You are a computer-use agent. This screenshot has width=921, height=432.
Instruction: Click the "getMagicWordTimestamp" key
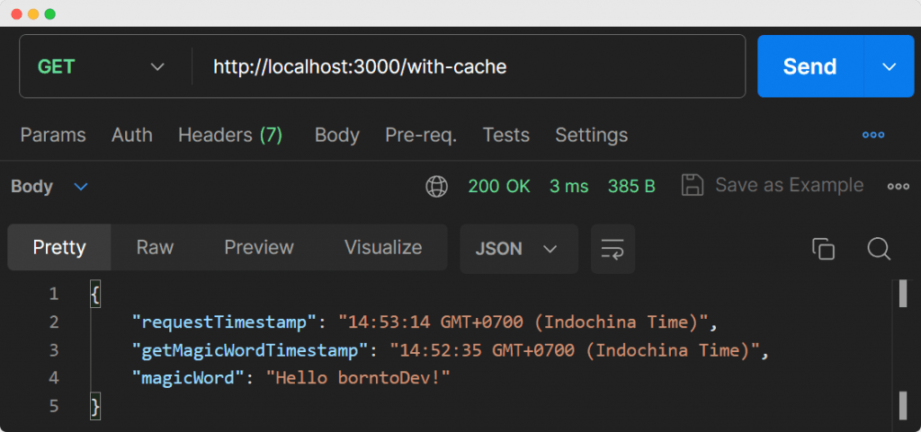(x=251, y=350)
